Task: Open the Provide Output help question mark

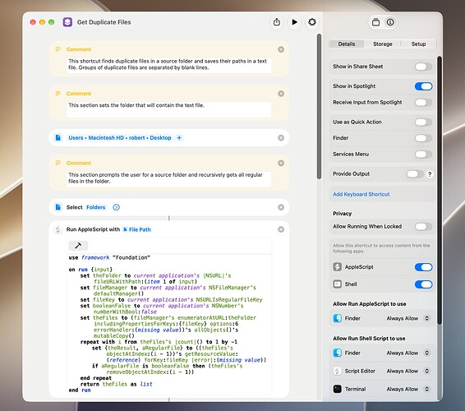Action: (430, 174)
